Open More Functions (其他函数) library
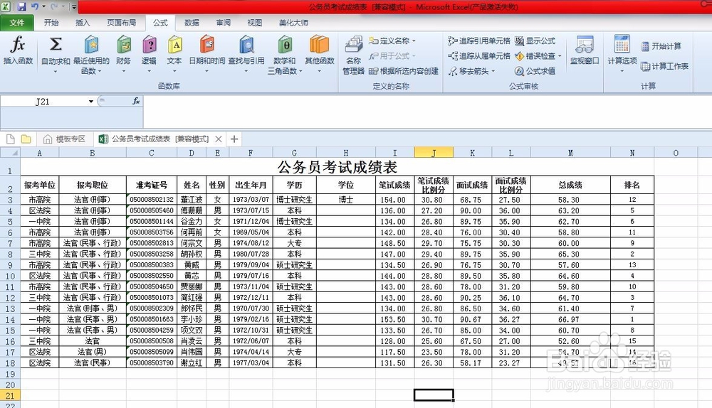Image resolution: width=712 pixels, height=408 pixels. [319, 55]
